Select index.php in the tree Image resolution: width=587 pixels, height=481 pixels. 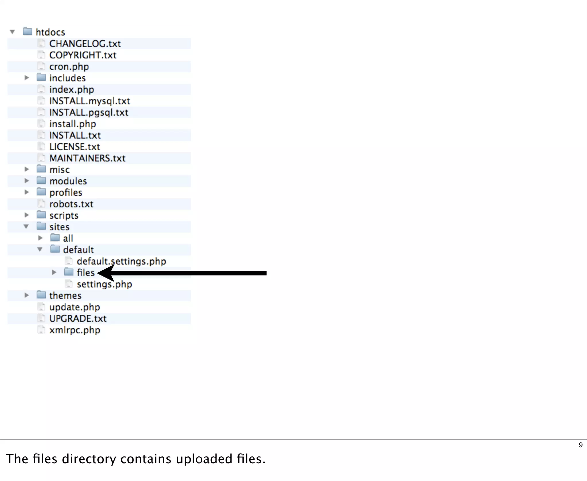(x=72, y=90)
